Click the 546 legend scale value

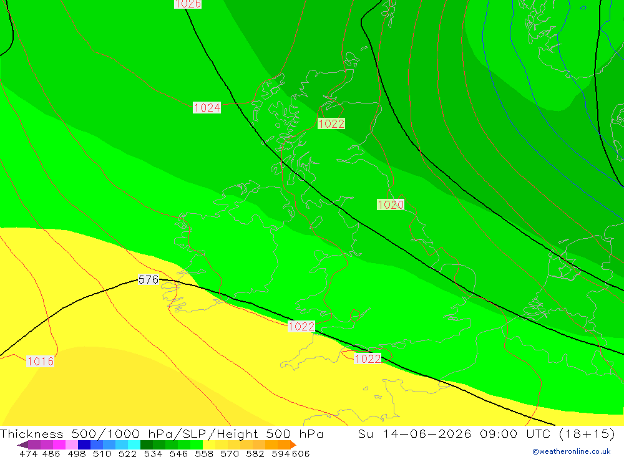178,453
